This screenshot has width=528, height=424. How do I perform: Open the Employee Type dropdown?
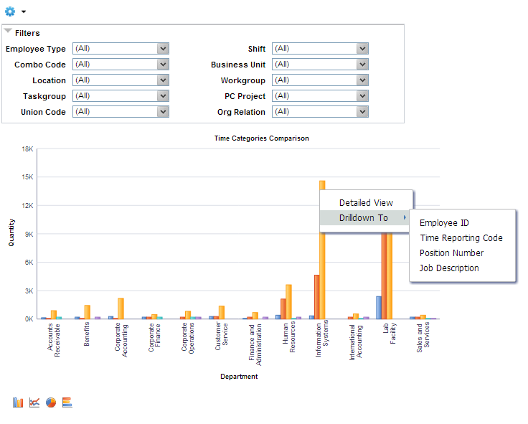click(163, 49)
